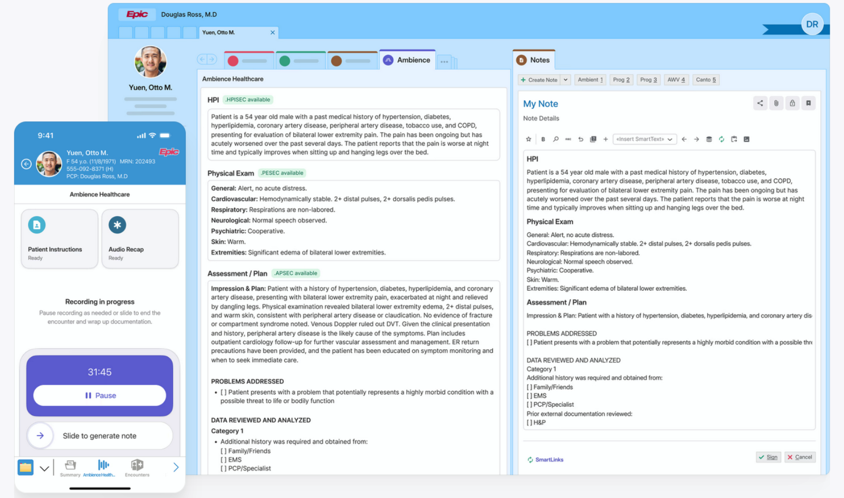
Task: Check the EMS checkbox in Ambience panel
Action: pyautogui.click(x=224, y=460)
